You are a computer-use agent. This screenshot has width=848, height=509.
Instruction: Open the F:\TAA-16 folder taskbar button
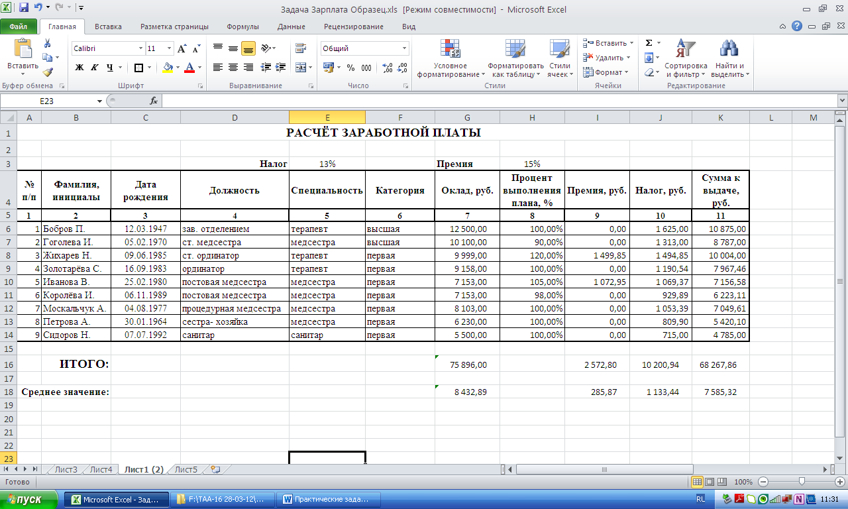(223, 499)
